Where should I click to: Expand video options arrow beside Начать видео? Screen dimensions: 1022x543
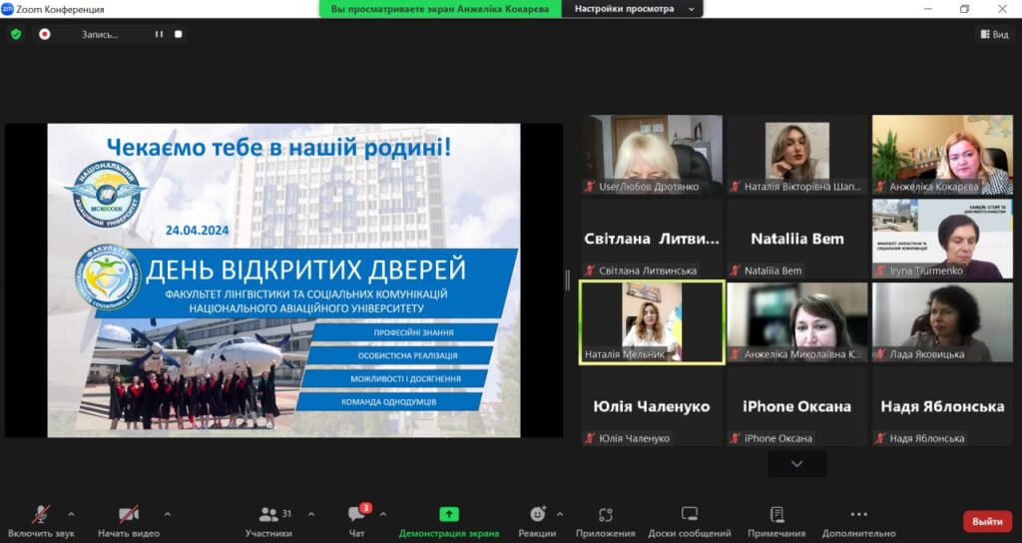(167, 514)
